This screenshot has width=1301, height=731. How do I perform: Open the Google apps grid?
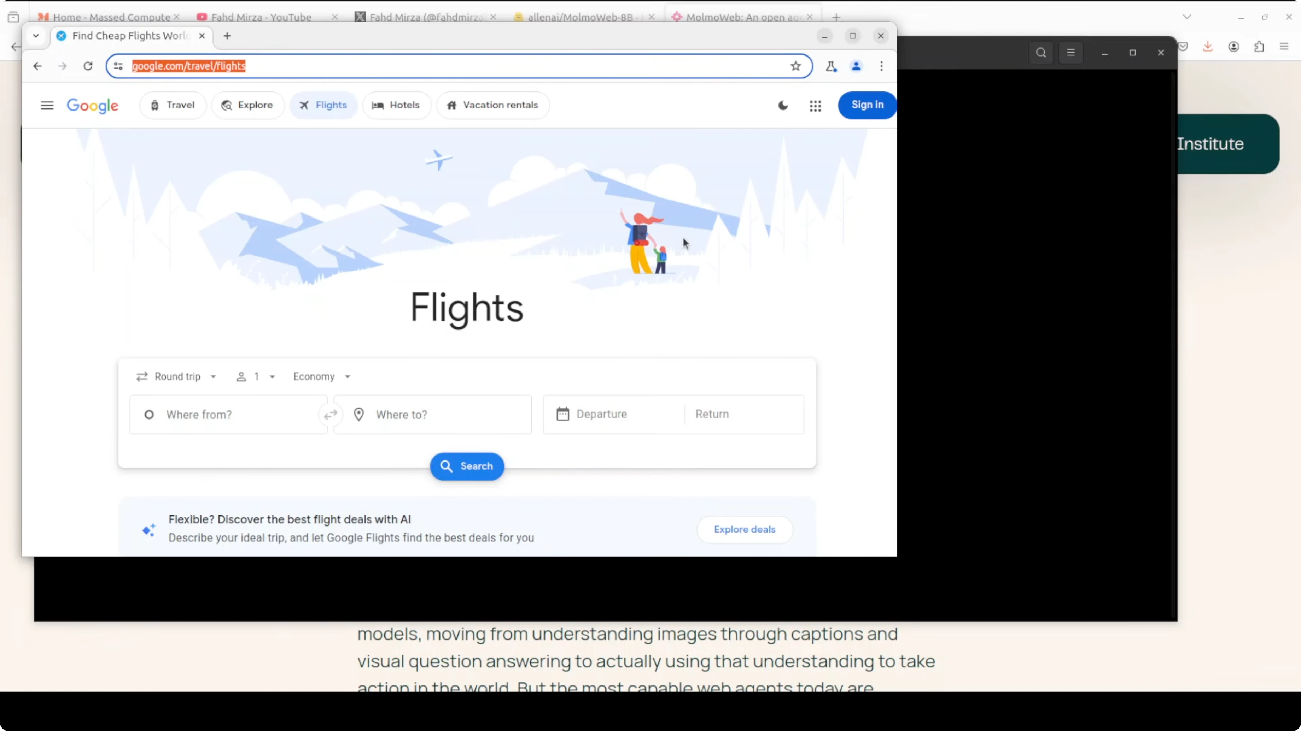click(x=815, y=106)
